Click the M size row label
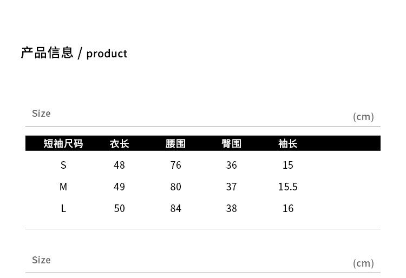The image size is (406, 278). point(63,187)
